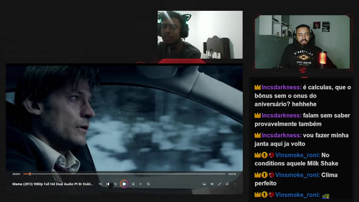Click crown badge on 'vou fazer minha' message
This screenshot has height=202, width=359.
[257, 136]
